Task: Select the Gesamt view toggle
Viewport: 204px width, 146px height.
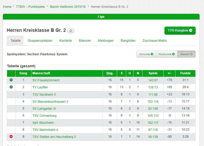Action: (x=186, y=54)
